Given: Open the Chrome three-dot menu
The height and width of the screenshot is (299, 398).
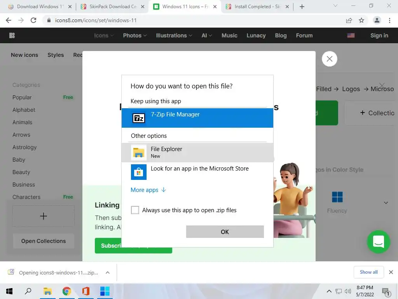Looking at the screenshot, I should click(389, 20).
